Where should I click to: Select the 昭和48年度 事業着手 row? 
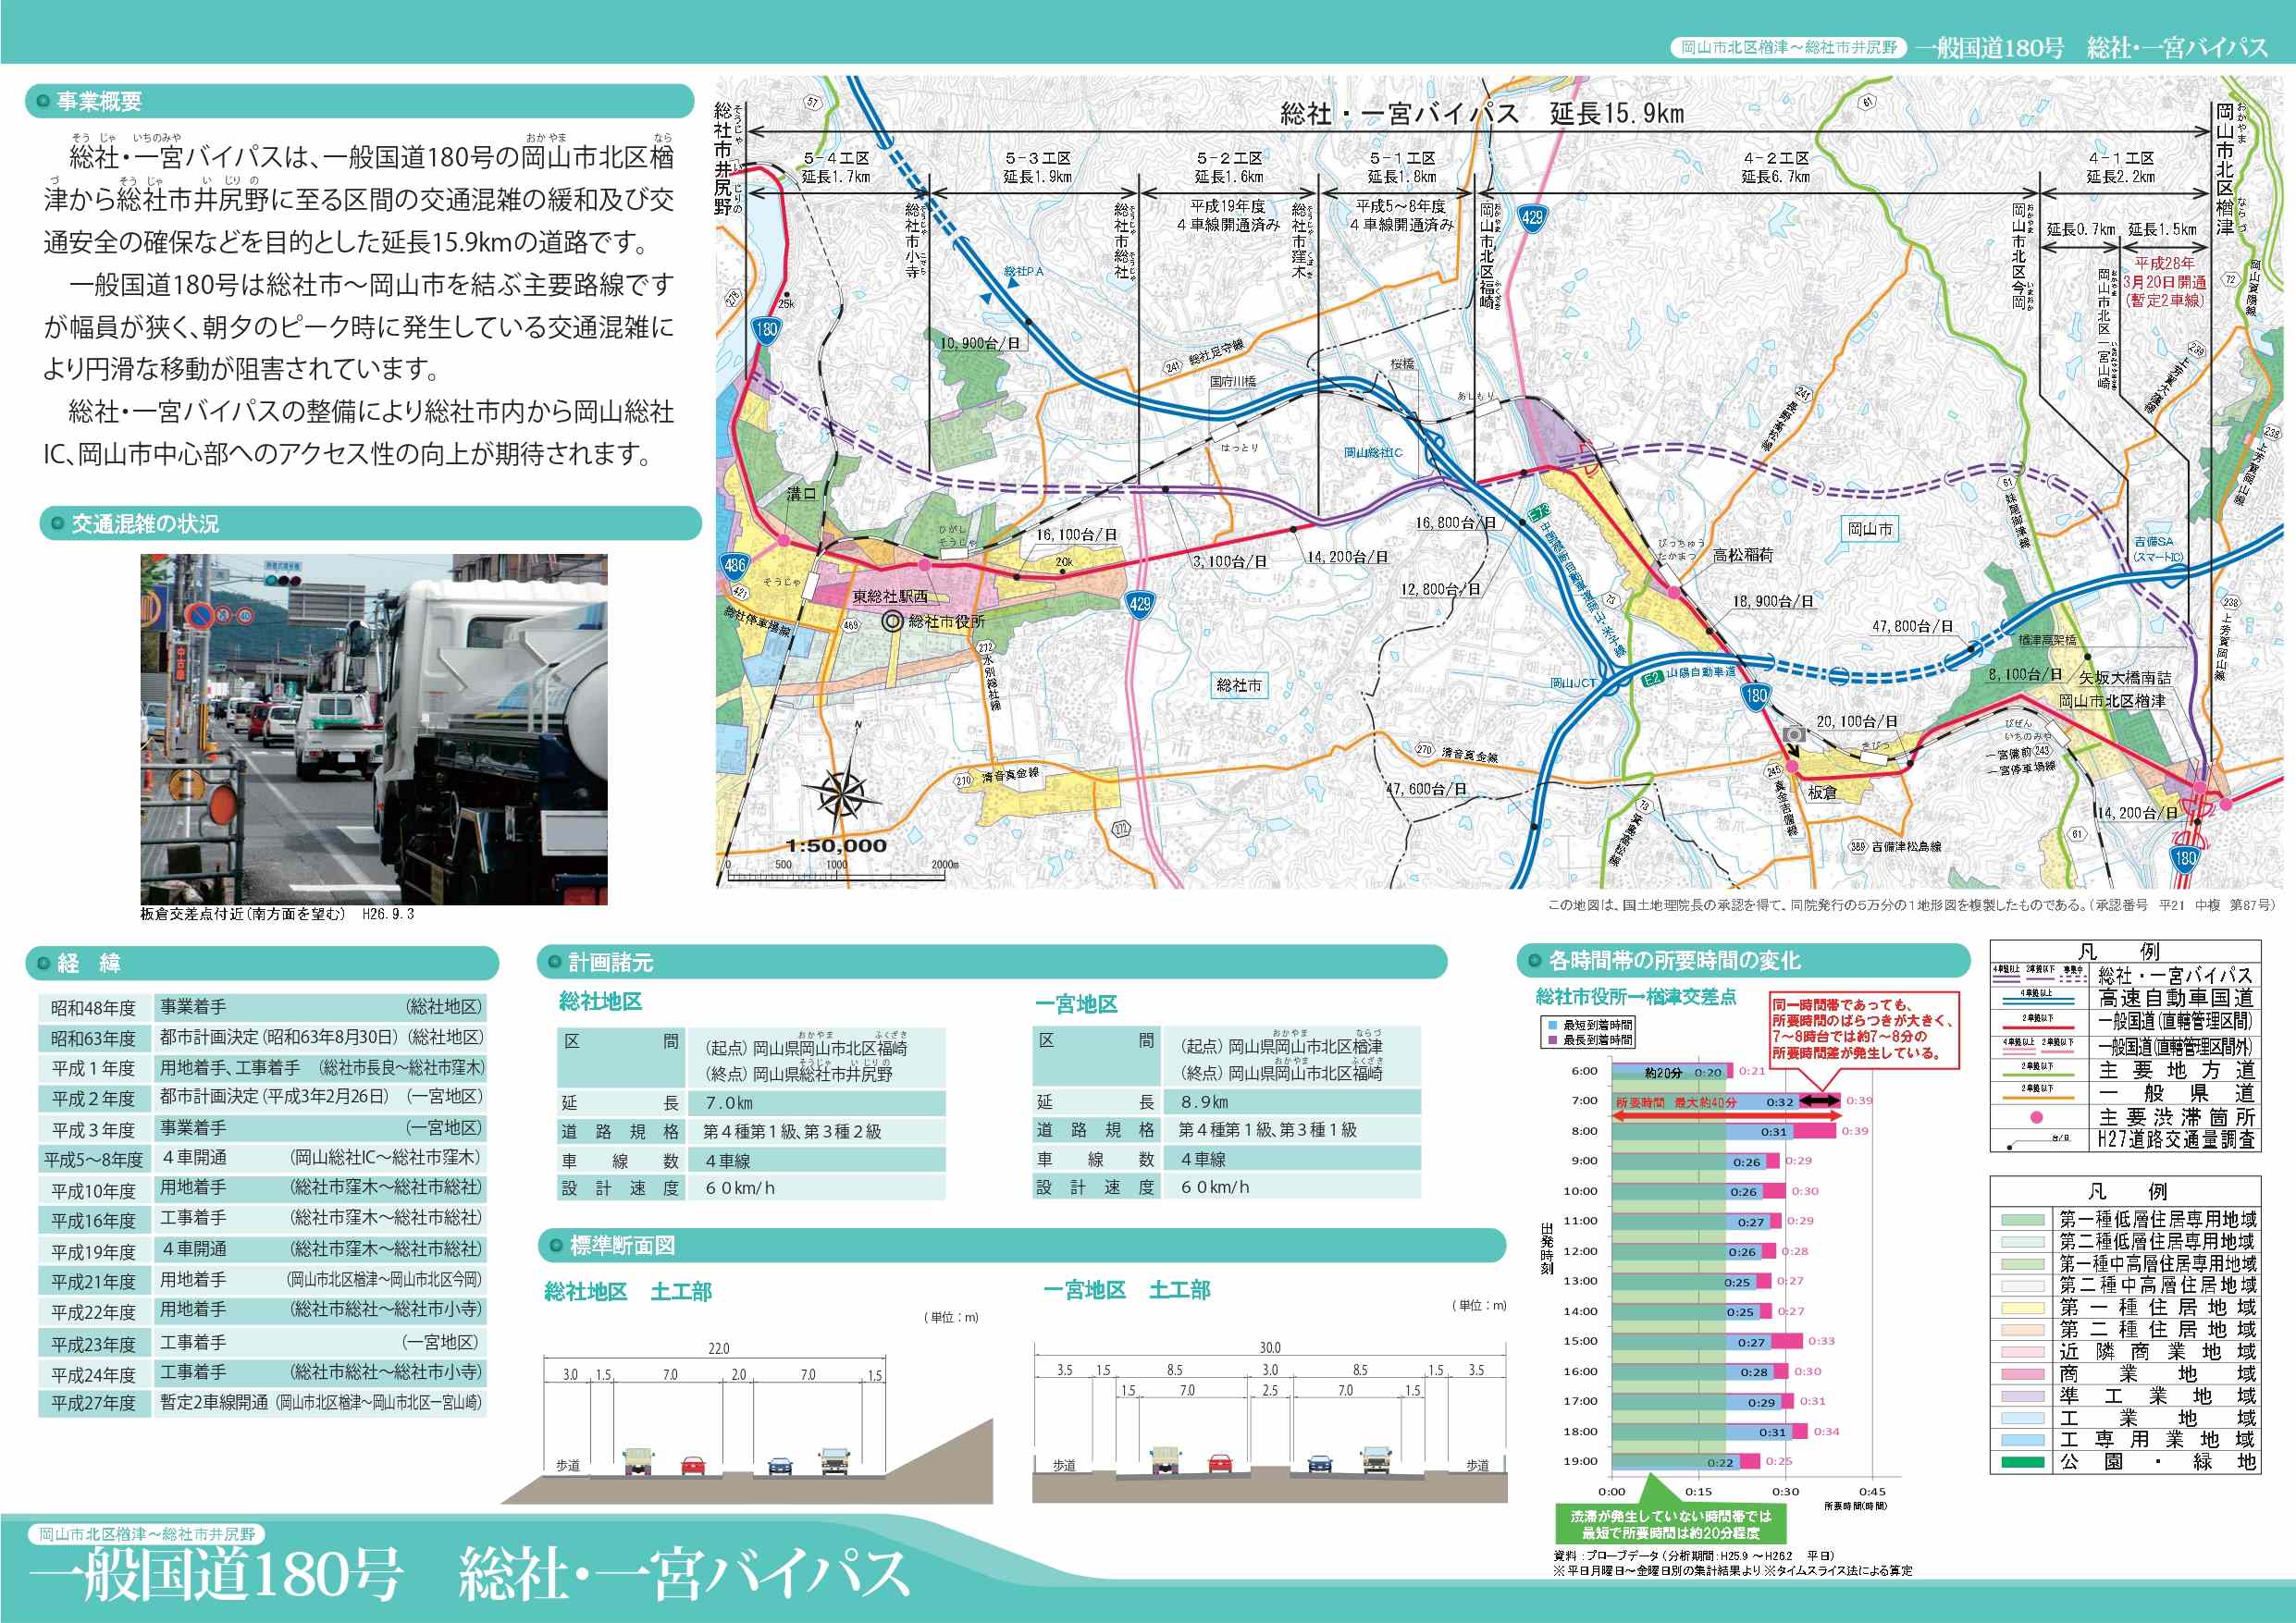(263, 1007)
